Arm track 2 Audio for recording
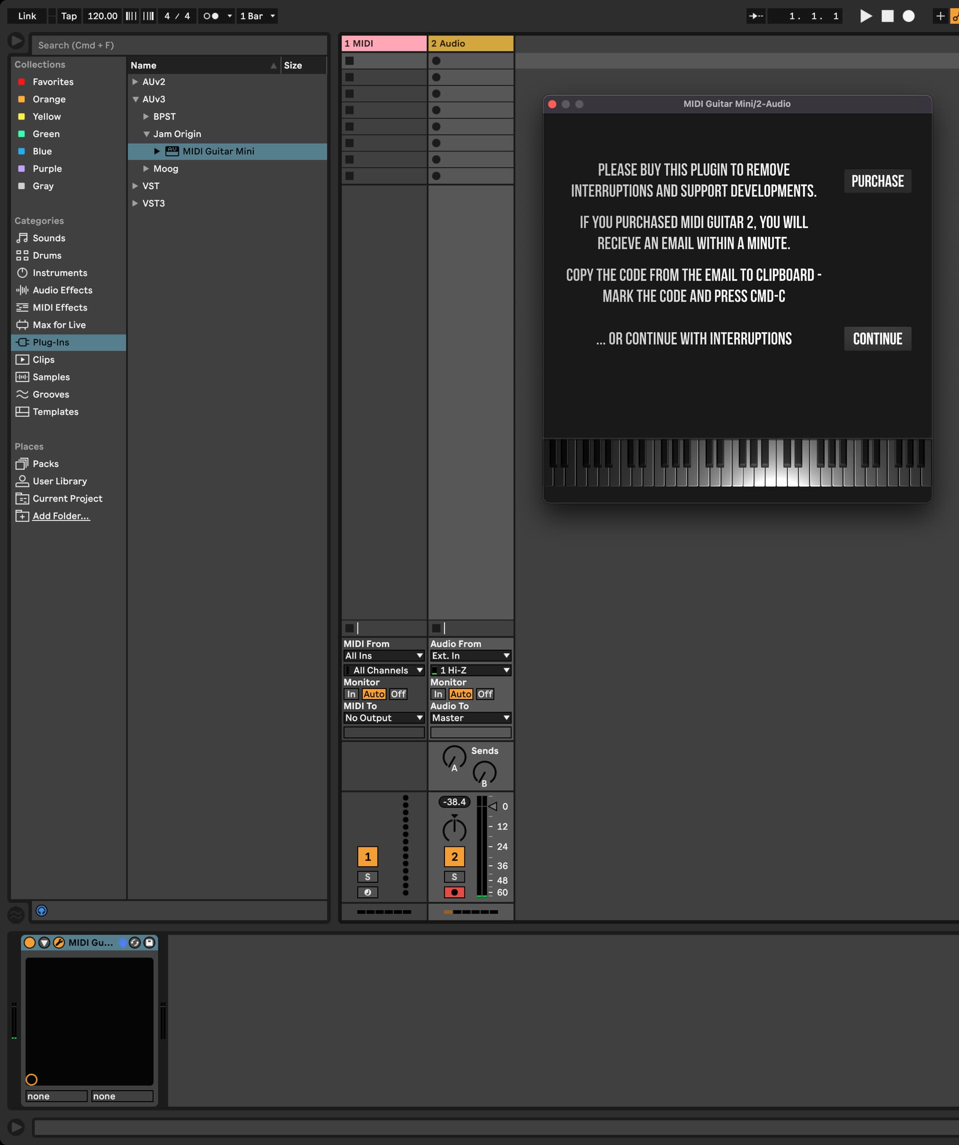 (x=455, y=892)
